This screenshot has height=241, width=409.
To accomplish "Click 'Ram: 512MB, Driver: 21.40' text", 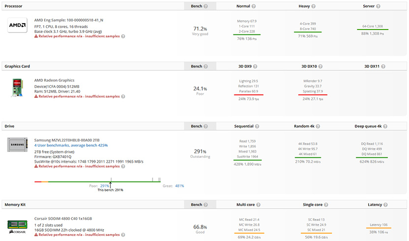I will [57, 91].
